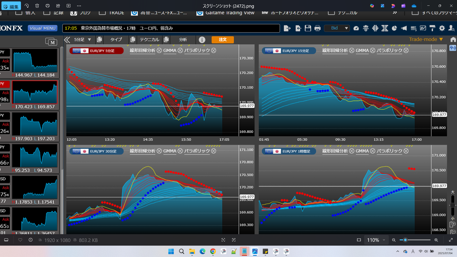Click the GMMA label on 15分足 chart
Viewport: 457px width, 257px height.
[x=362, y=50]
